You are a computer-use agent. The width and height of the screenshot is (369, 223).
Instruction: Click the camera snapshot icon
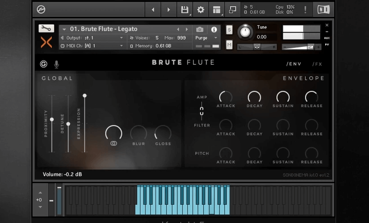pos(200,29)
